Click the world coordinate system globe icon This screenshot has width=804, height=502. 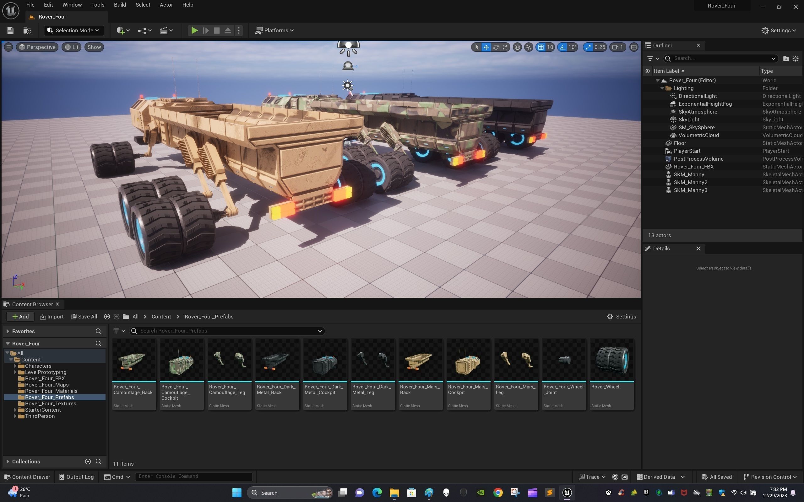point(517,47)
